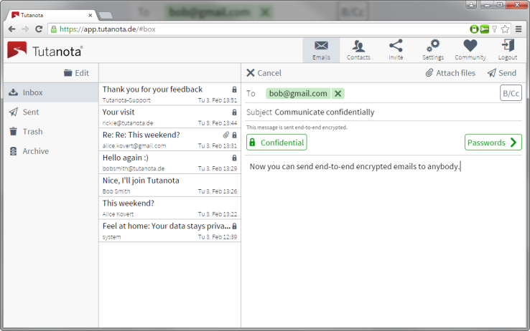Show the B/Cc recipient fields
The image size is (530, 331).
pos(511,93)
